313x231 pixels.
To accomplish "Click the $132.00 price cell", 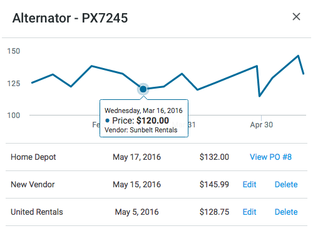I will pyautogui.click(x=214, y=157).
